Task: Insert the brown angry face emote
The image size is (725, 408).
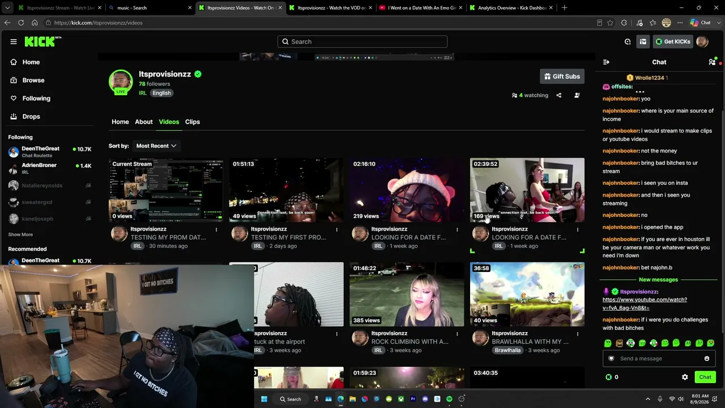Action: [x=619, y=343]
